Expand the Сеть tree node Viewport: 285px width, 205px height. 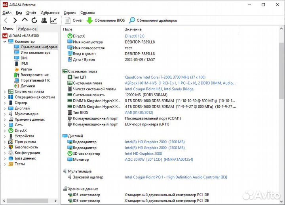click(5, 125)
